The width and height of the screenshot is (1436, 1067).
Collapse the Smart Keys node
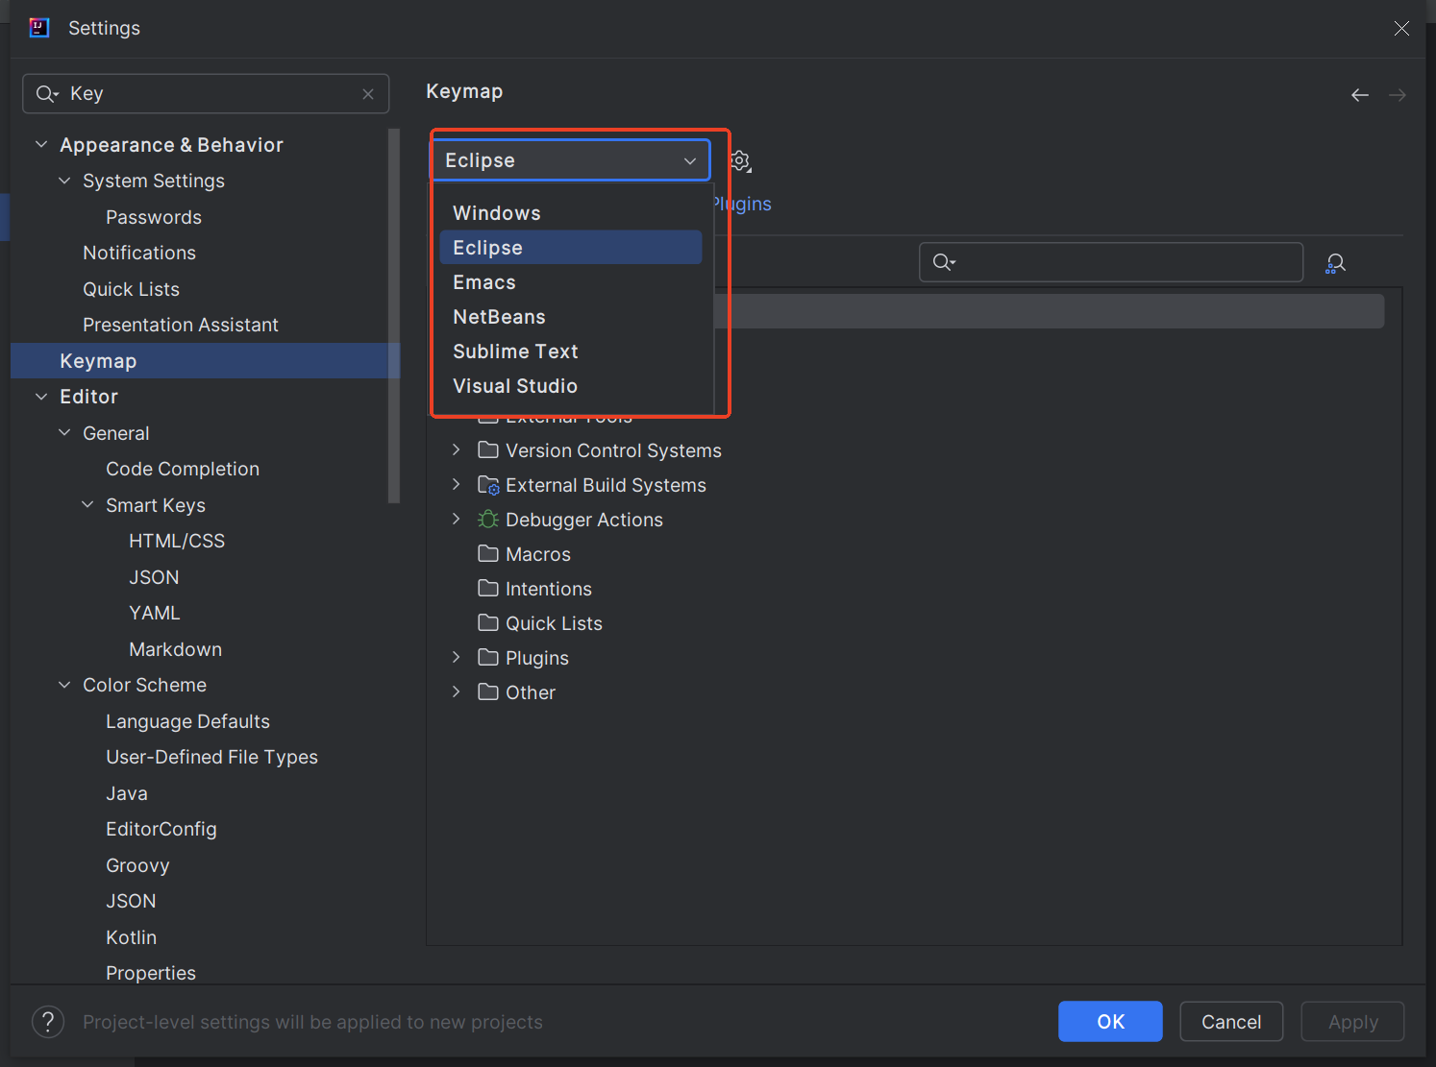pos(87,505)
